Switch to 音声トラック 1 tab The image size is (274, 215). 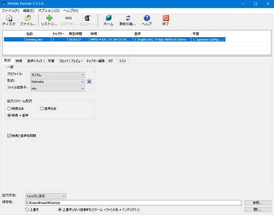pyautogui.click(x=36, y=61)
